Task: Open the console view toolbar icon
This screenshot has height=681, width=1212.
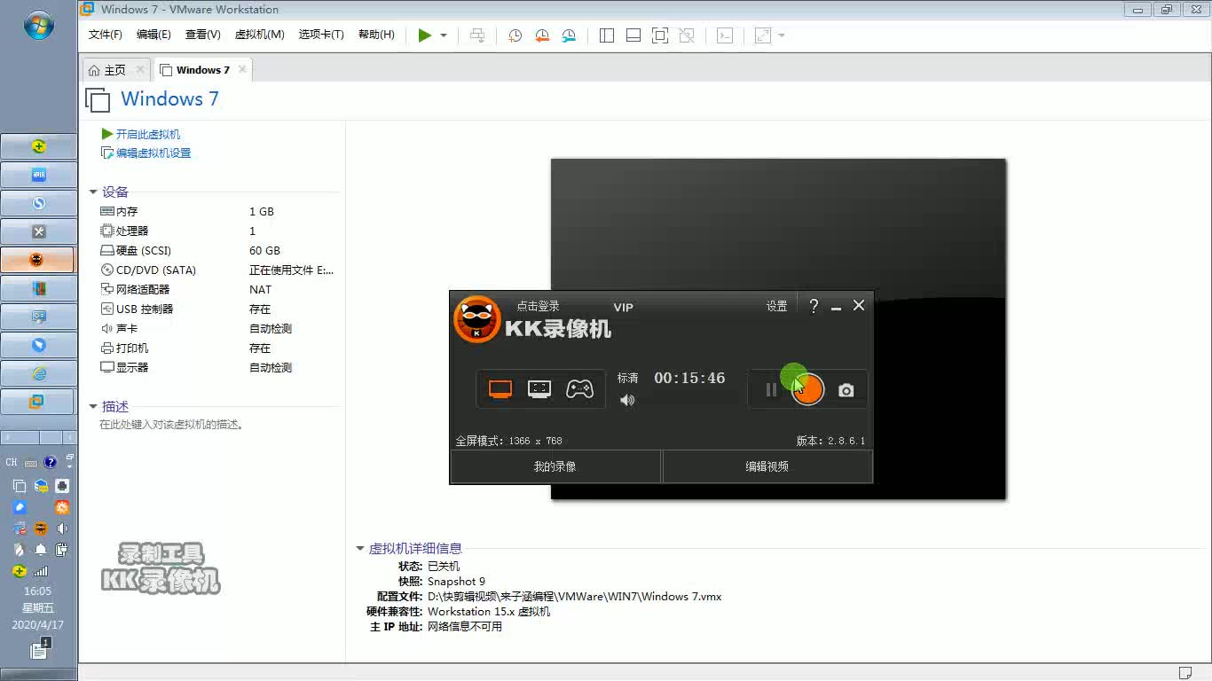Action: 725,35
